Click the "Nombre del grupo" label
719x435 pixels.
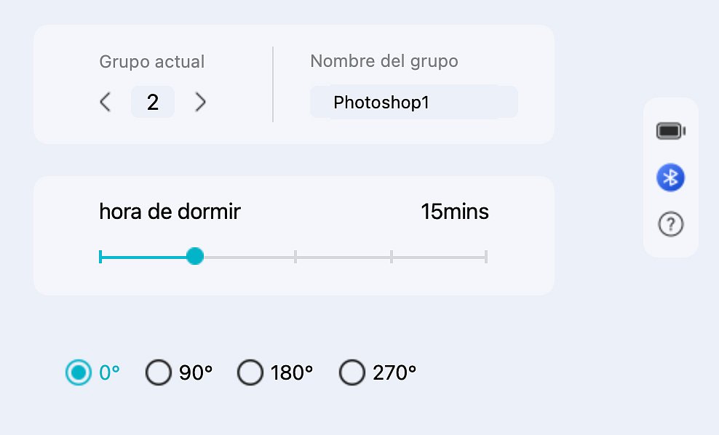tap(384, 61)
